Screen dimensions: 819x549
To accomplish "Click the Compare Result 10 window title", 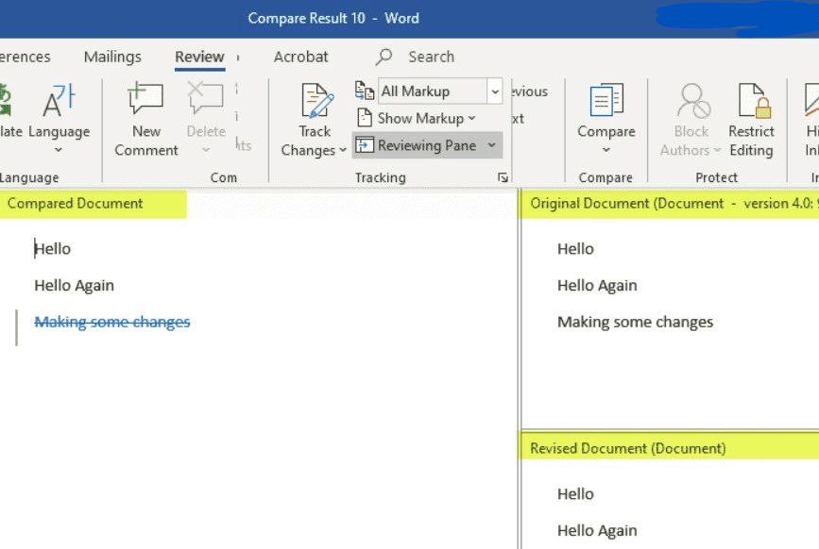I will [333, 18].
